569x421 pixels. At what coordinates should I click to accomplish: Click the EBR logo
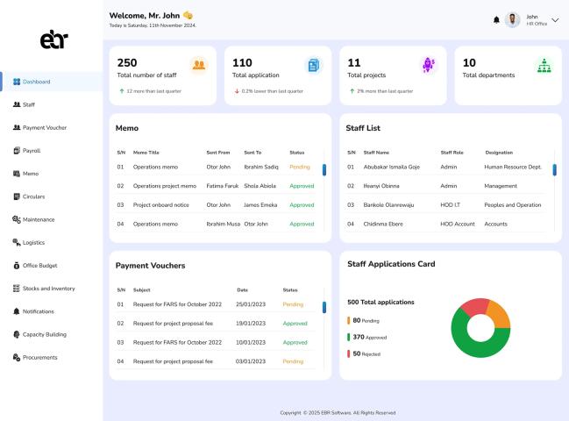point(53,41)
